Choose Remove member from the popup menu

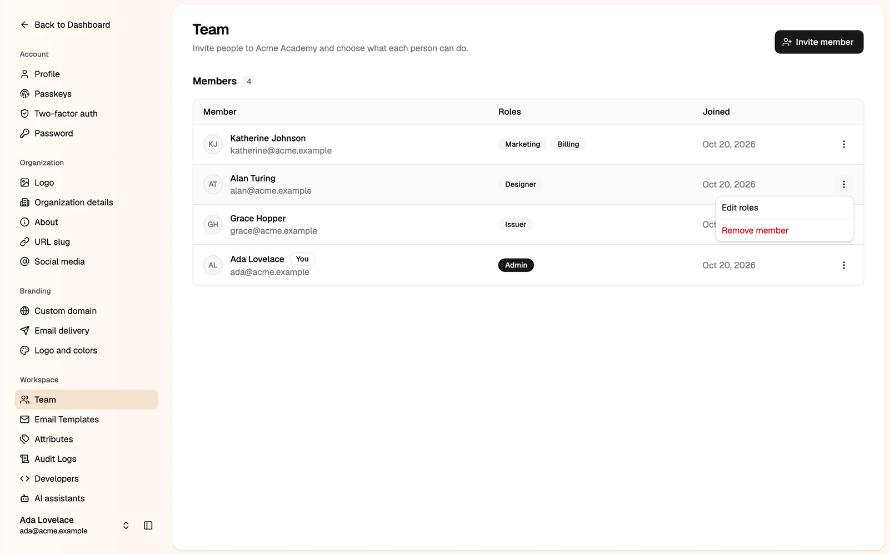coord(784,230)
